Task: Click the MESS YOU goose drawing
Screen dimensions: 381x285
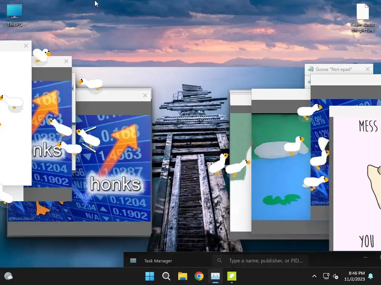Action: click(357, 184)
